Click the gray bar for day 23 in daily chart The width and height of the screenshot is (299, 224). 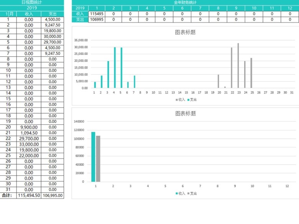(x=238, y=65)
